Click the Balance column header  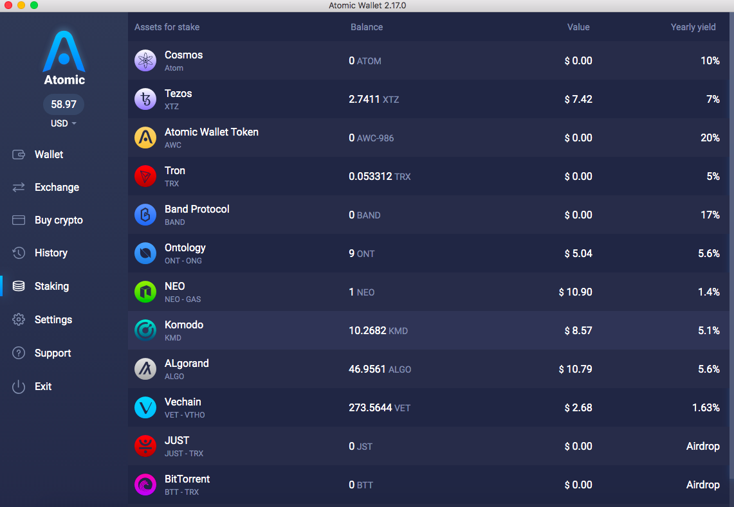(x=367, y=27)
